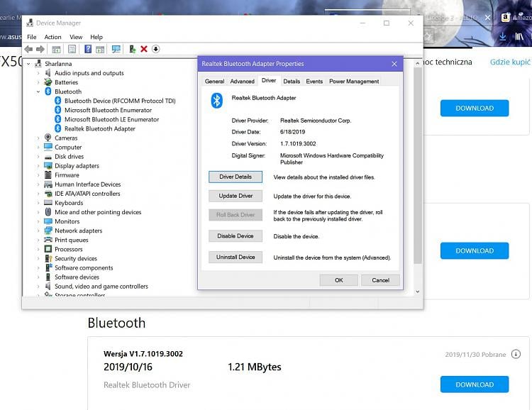Viewport: 532px width, 410px height.
Task: Click the Network adapters category icon
Action: (x=48, y=231)
